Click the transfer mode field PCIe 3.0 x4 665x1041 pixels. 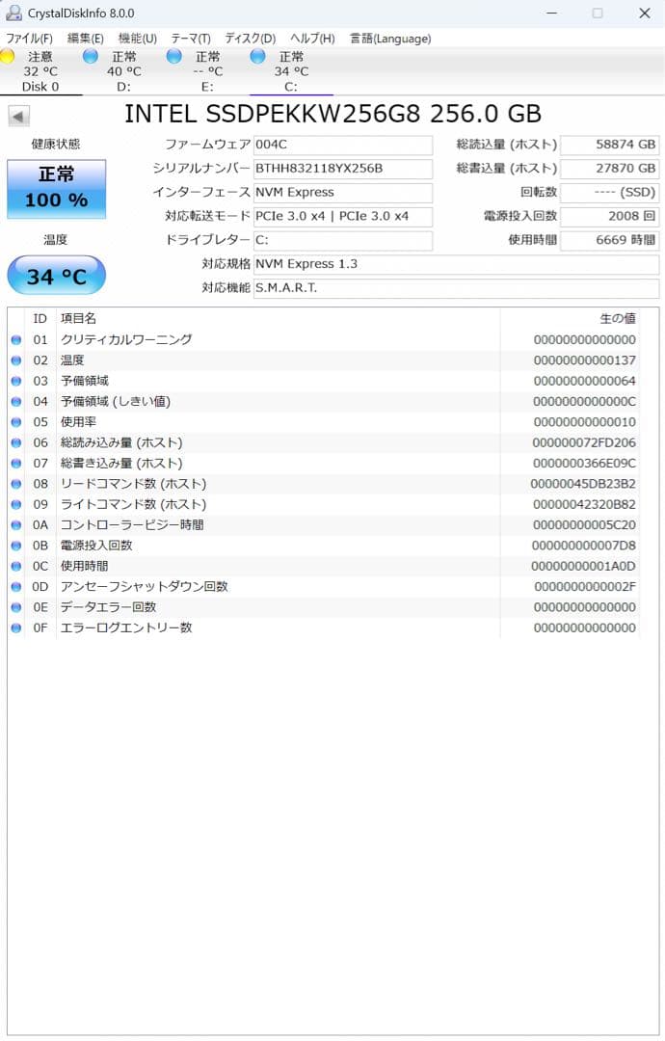coord(343,217)
